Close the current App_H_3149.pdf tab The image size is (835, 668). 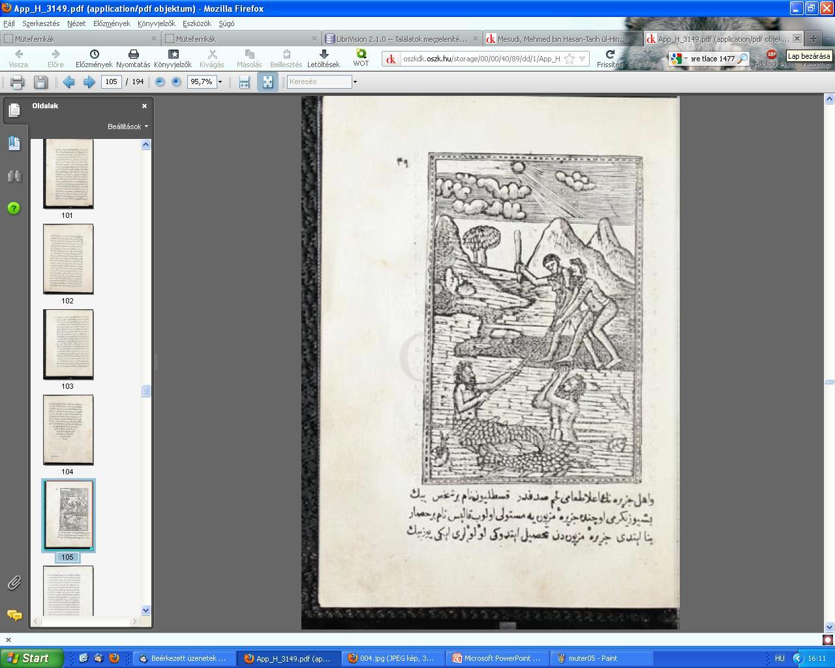[x=797, y=38]
